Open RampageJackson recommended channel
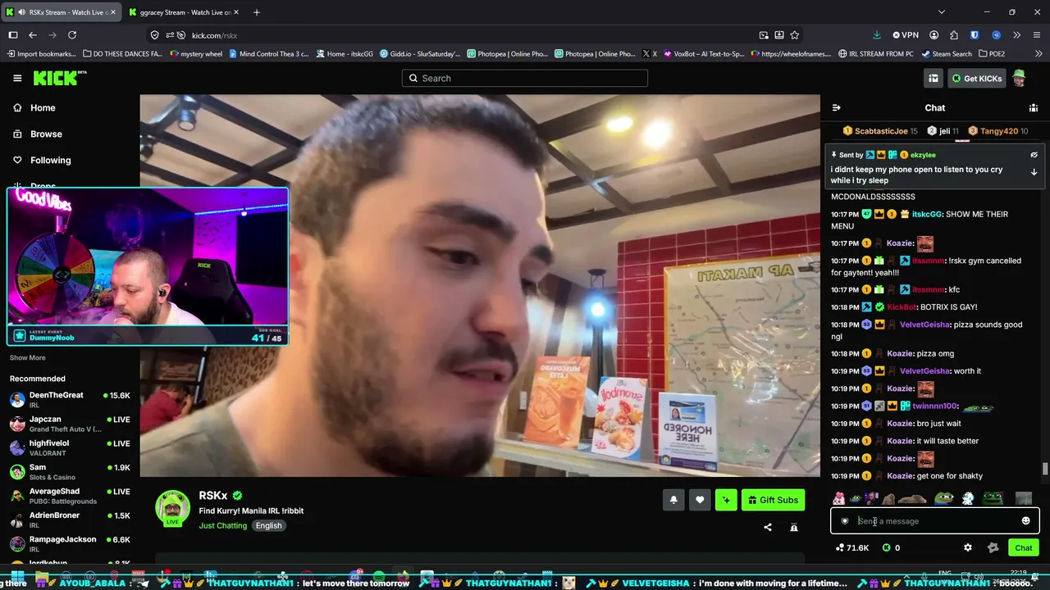 (x=70, y=544)
